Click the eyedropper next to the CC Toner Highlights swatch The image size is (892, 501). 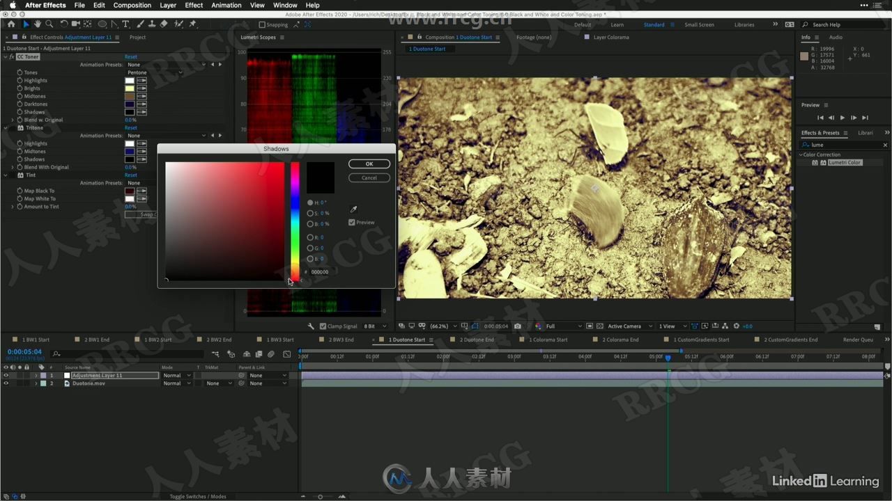(141, 81)
